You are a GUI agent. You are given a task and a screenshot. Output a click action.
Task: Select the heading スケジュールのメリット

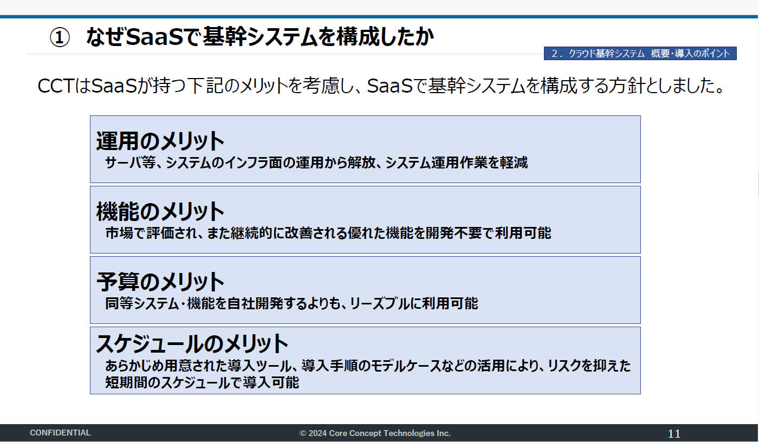pyautogui.click(x=192, y=343)
